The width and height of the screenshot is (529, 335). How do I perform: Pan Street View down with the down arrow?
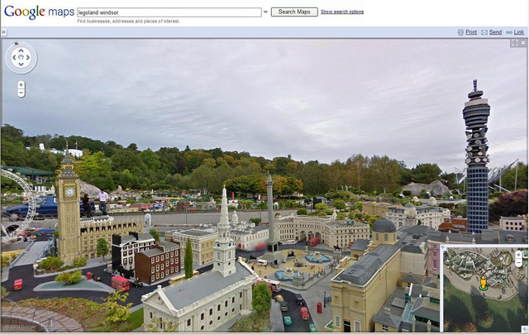[x=21, y=66]
